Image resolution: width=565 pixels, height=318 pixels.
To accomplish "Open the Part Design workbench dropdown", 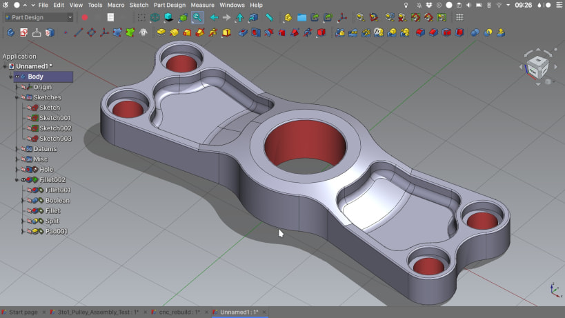I will tap(39, 17).
